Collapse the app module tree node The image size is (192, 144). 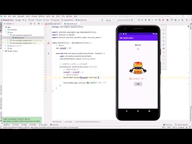point(3,27)
